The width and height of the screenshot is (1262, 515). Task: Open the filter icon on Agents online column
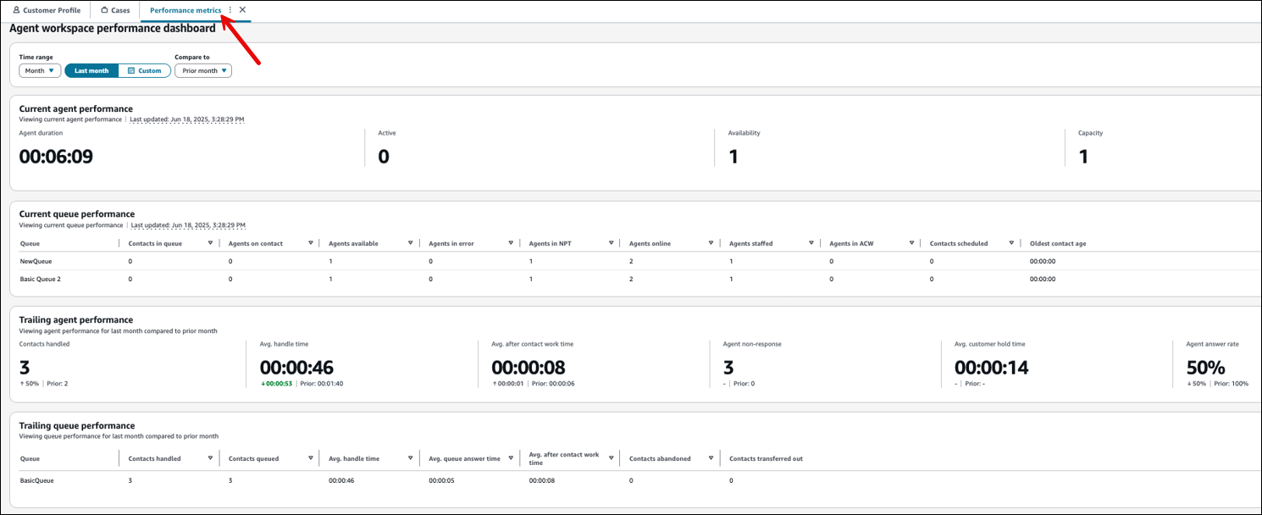click(711, 243)
